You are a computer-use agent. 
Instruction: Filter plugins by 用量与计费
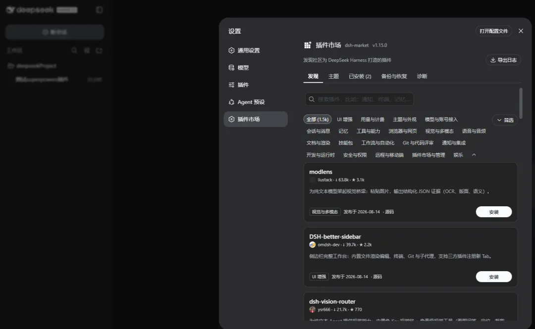373,119
